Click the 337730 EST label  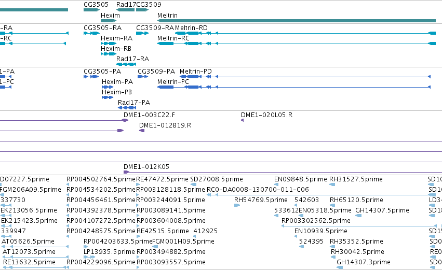[x=13, y=200]
